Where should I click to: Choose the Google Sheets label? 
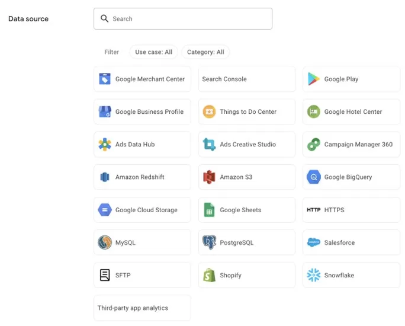click(x=240, y=210)
